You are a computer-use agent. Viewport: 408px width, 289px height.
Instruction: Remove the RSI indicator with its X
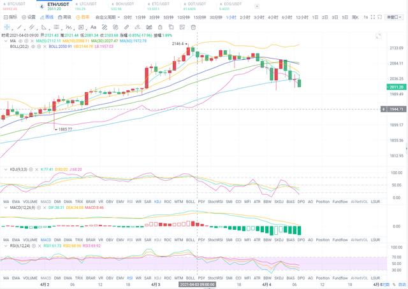point(40,246)
